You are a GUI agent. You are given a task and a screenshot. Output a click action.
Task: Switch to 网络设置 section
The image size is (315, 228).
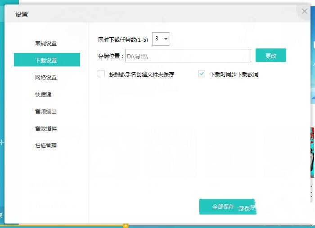[46, 77]
